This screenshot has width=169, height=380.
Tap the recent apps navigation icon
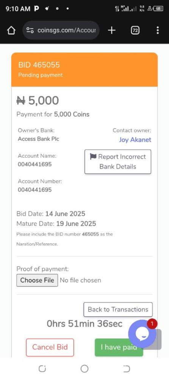[x=42, y=369]
